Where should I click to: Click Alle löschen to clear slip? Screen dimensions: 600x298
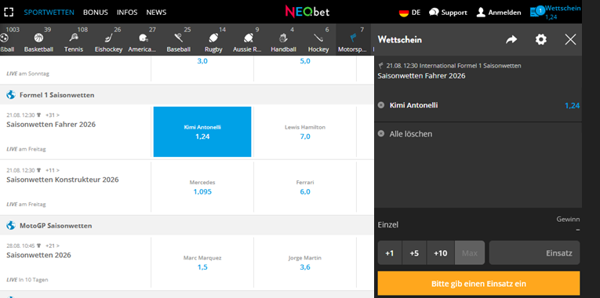coord(411,134)
